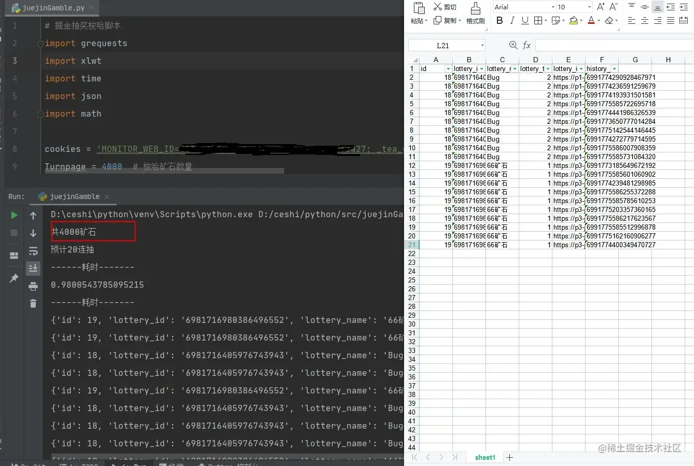
Task: Go to the last sheet using the navigation arrow
Action: pyautogui.click(x=455, y=457)
